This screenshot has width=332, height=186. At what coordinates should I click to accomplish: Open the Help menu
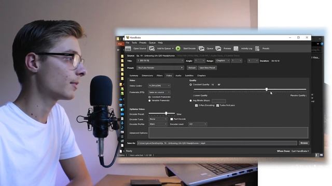click(160, 43)
